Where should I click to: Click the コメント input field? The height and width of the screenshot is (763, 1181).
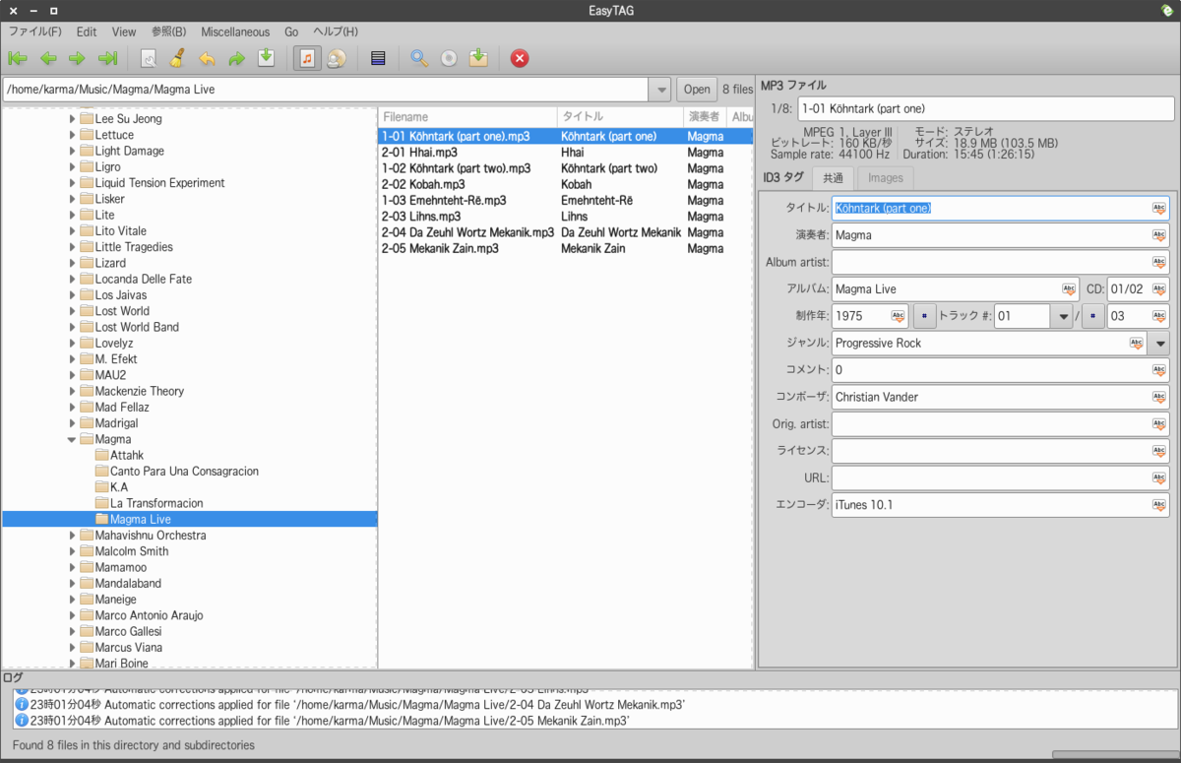click(x=1001, y=370)
